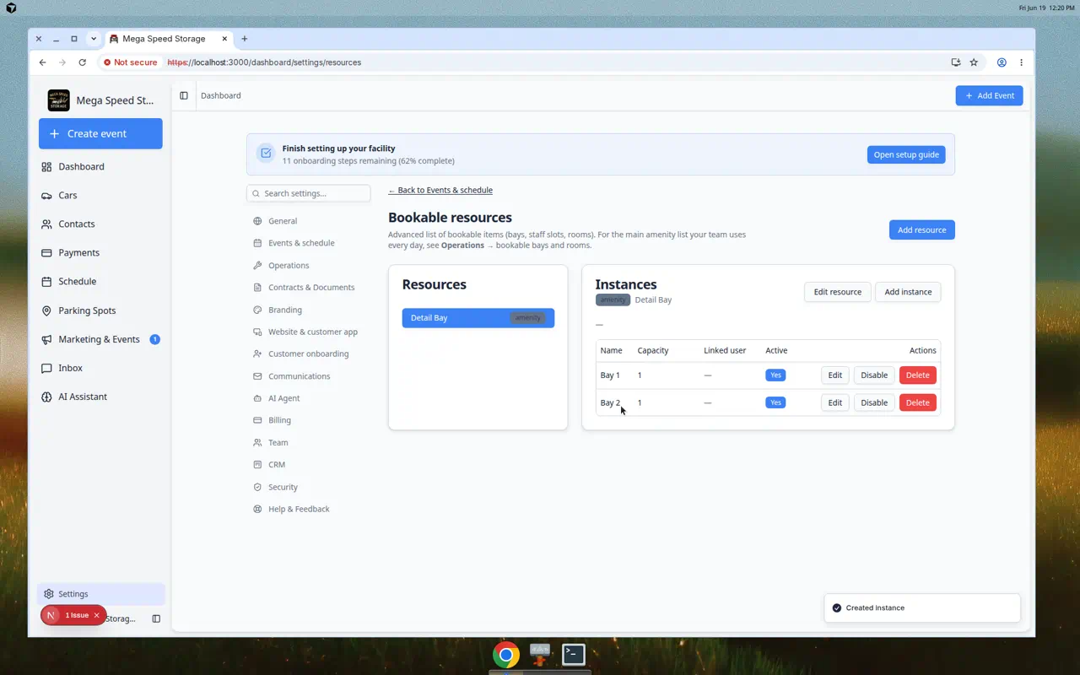Edit the Bay 1 instance
1080x675 pixels.
(834, 375)
